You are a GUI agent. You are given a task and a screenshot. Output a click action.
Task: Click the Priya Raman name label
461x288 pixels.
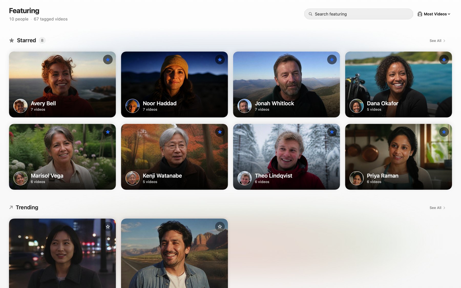tap(382, 176)
